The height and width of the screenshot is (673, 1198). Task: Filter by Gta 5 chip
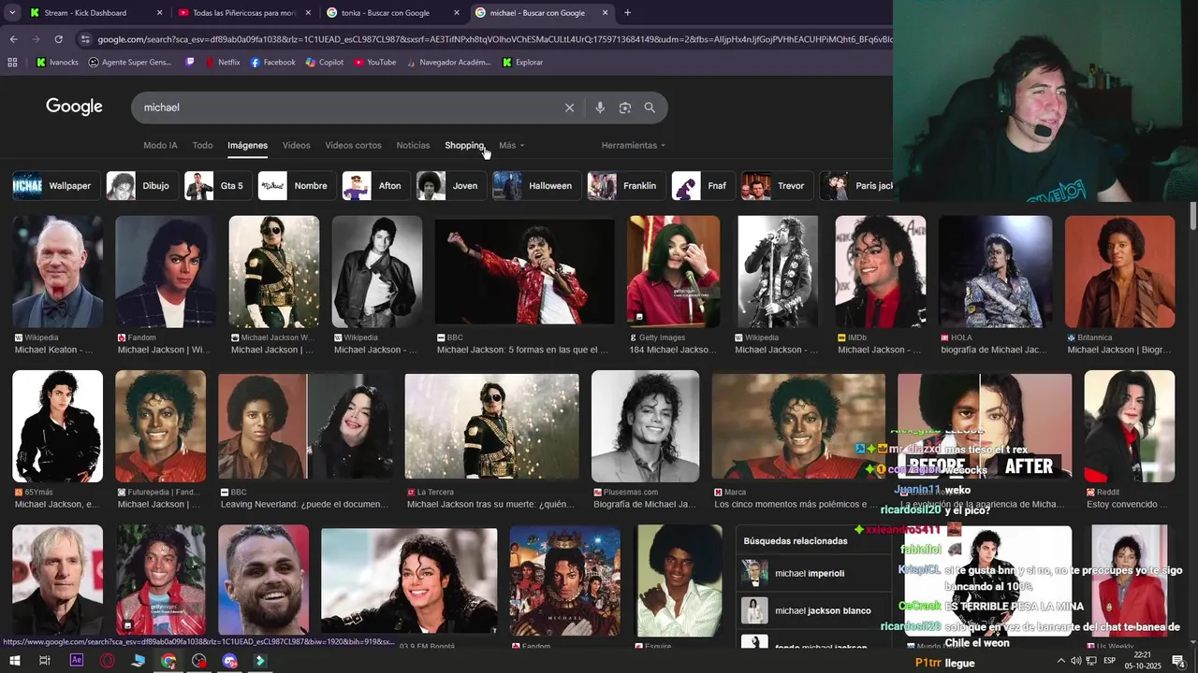[216, 186]
